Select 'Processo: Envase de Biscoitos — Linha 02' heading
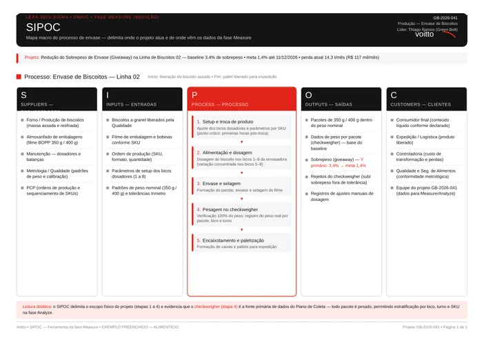Screen dimensions: 484x337 (x=82, y=77)
